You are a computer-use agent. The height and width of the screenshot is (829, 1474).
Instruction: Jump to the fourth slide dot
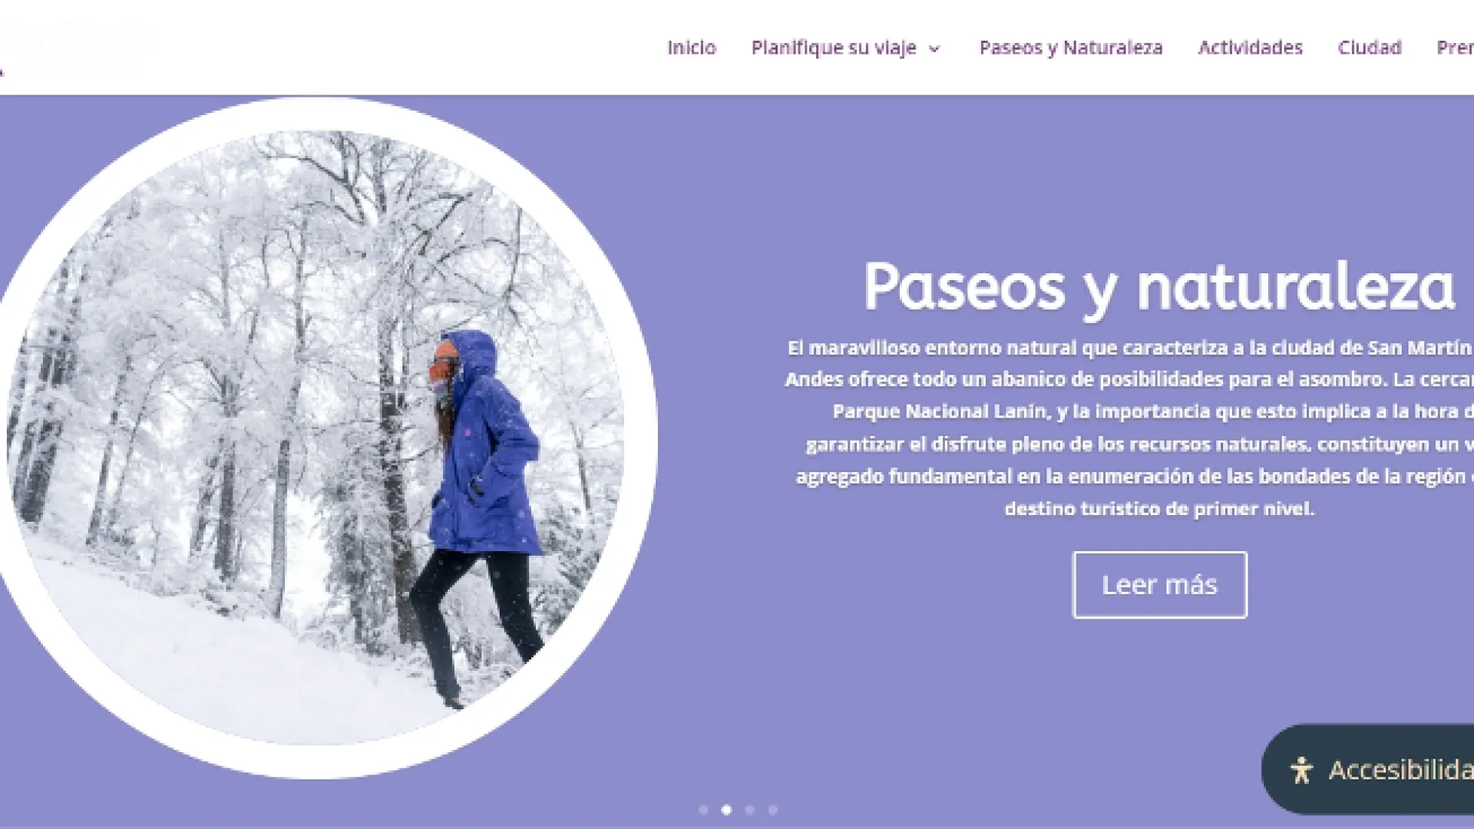tap(773, 810)
